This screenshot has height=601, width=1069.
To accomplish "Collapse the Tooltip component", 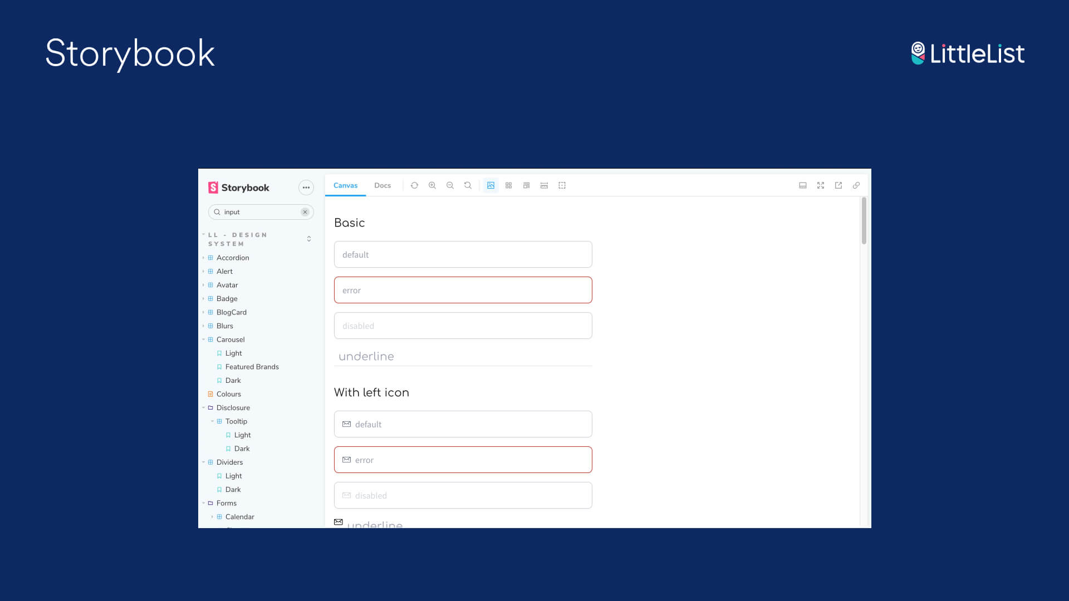I will (x=236, y=421).
